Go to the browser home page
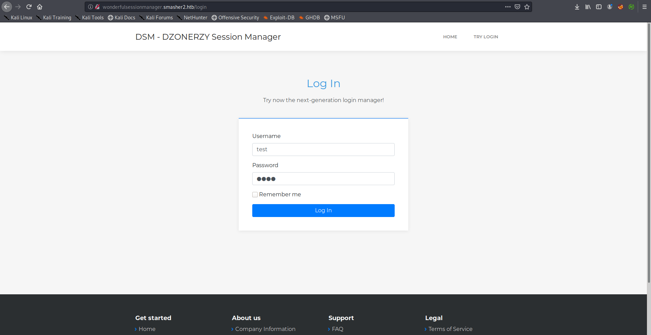651x335 pixels. pyautogui.click(x=40, y=7)
